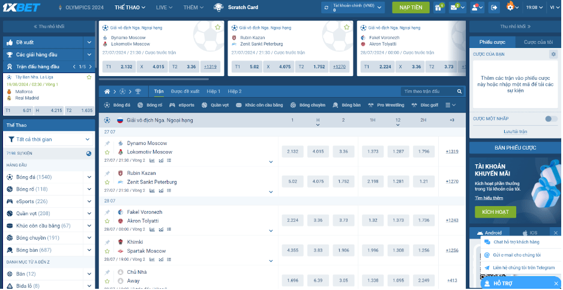The image size is (563, 290).
Task: Toggle favorite star on Chủ Nhà row
Action: tap(107, 282)
